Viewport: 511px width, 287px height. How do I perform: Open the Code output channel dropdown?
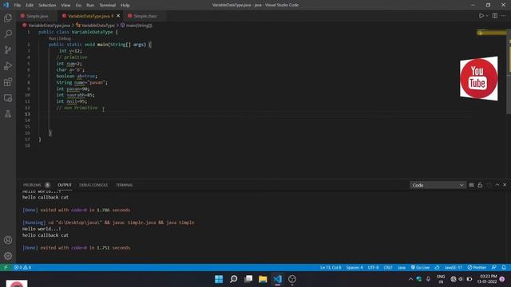[438, 185]
